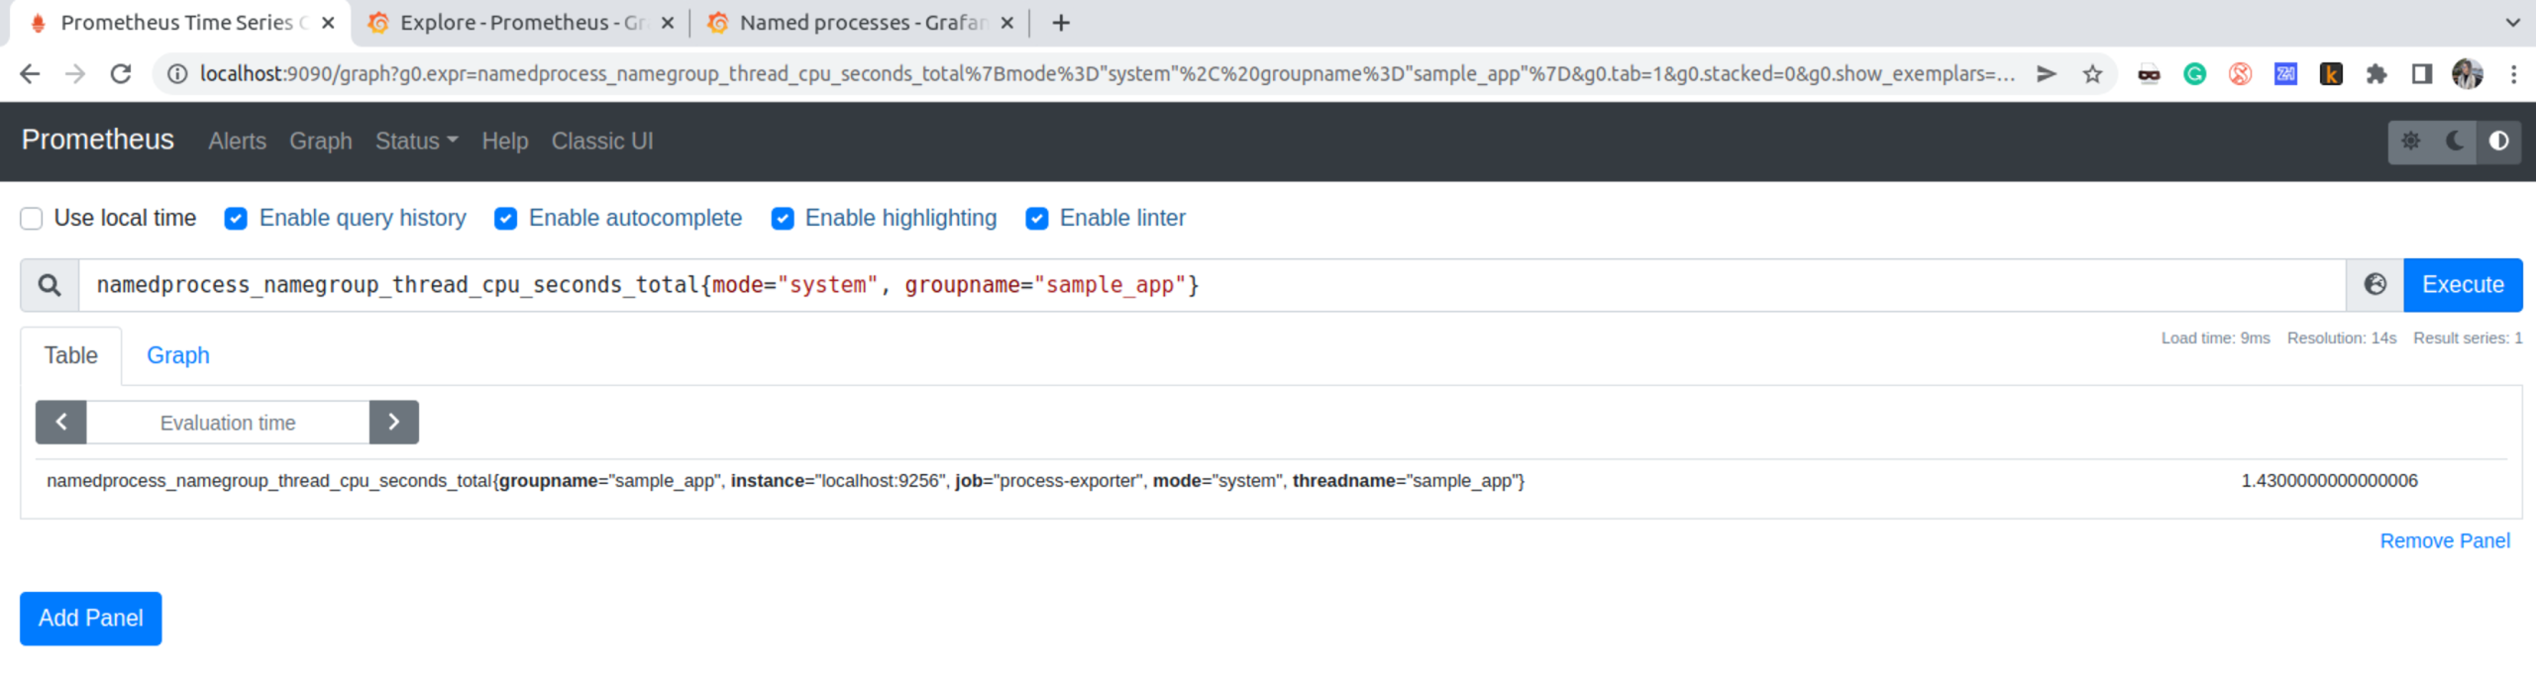
Task: Open the Chrome profile avatar
Action: [x=2467, y=74]
